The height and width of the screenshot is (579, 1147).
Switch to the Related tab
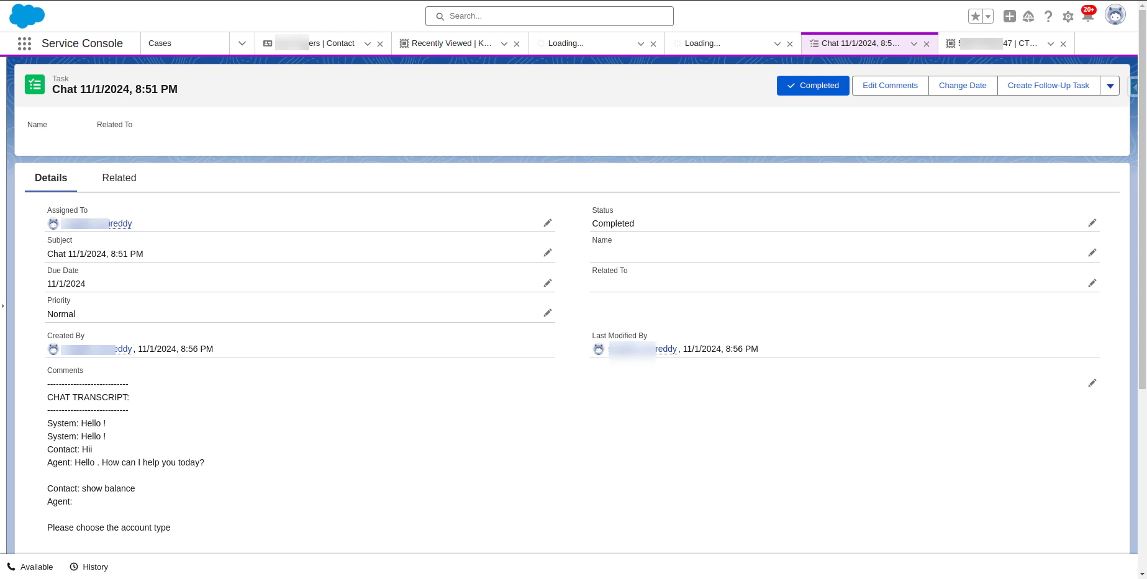coord(119,178)
